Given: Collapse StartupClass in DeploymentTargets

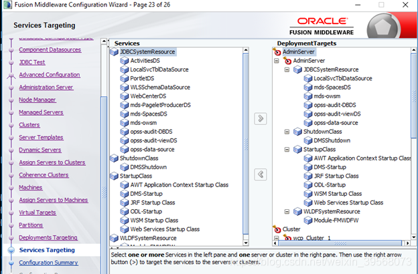Looking at the screenshot, I should (287, 150).
